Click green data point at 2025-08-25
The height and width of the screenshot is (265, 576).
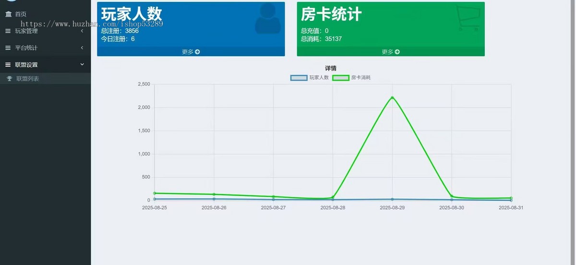click(x=155, y=193)
